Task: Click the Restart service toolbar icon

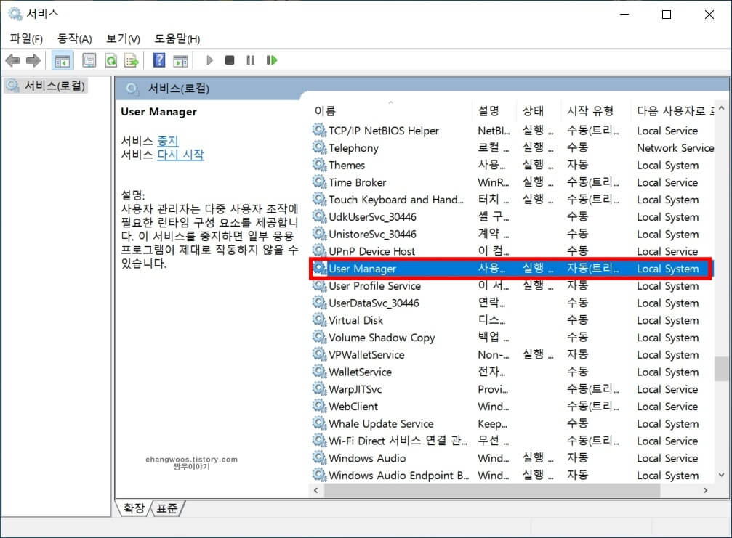Action: coord(272,60)
